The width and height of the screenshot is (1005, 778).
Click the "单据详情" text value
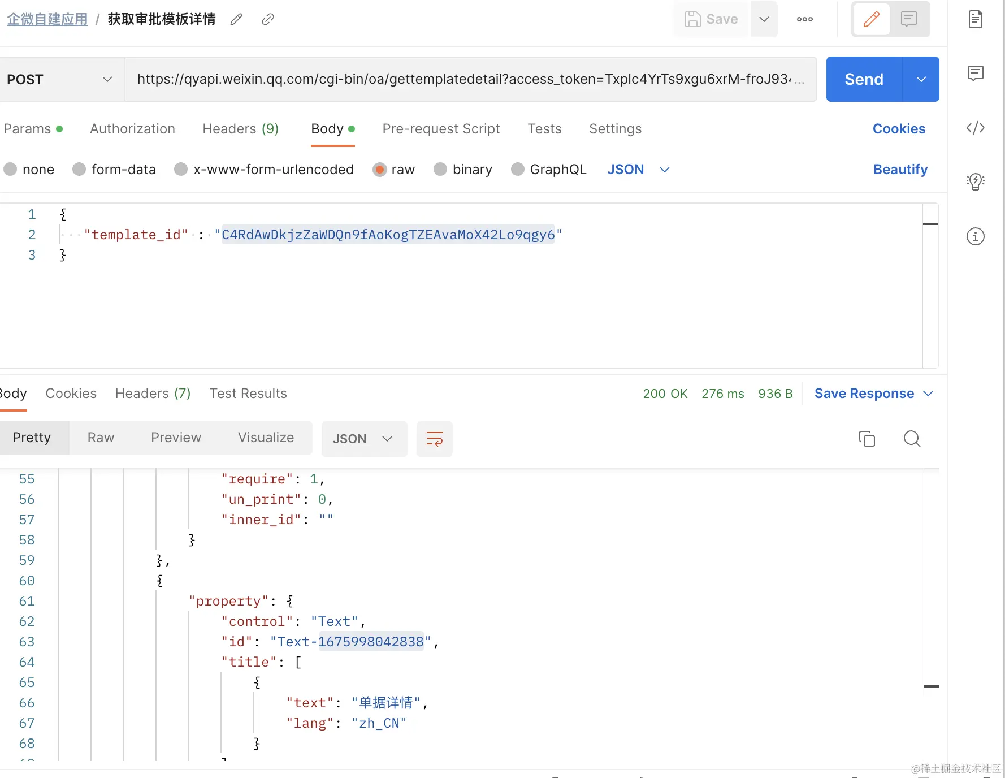click(x=386, y=703)
